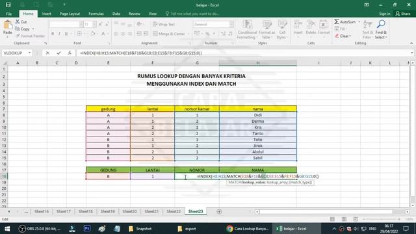This screenshot has height=234, width=416.
Task: Click the Delete cells icon
Action: click(311, 25)
